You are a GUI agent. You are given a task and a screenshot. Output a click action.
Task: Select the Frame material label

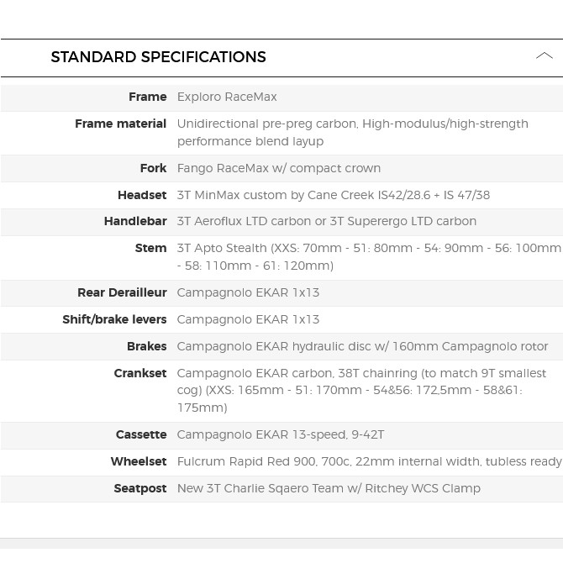120,124
